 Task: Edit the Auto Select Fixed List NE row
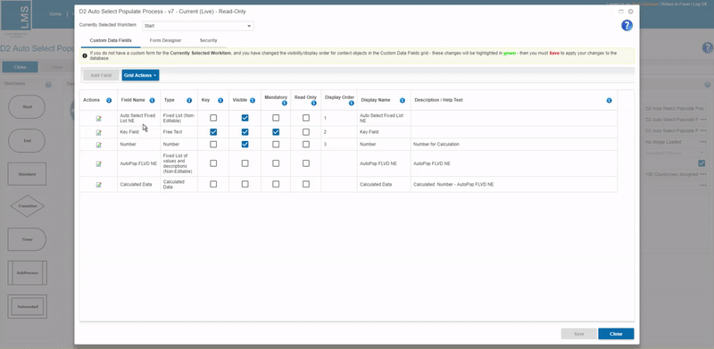(x=98, y=119)
